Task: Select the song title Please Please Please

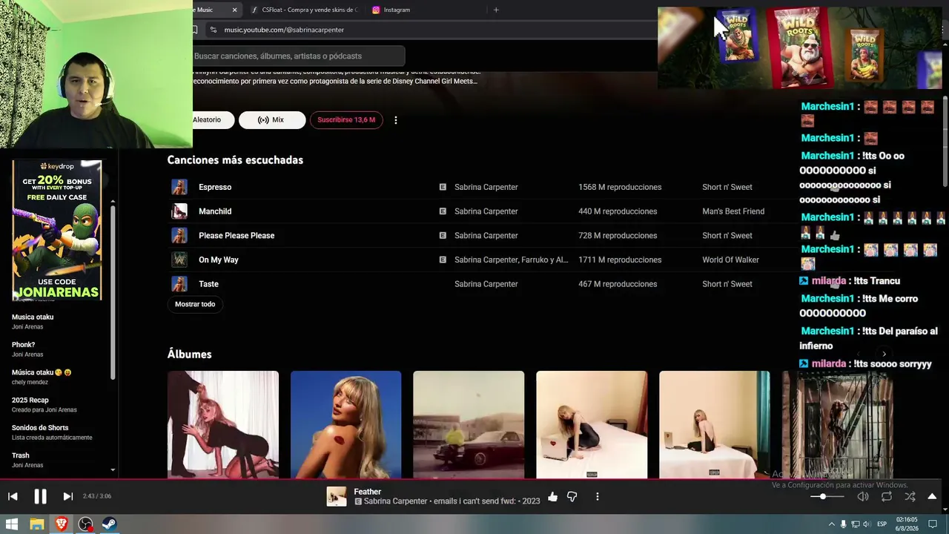Action: pyautogui.click(x=237, y=236)
